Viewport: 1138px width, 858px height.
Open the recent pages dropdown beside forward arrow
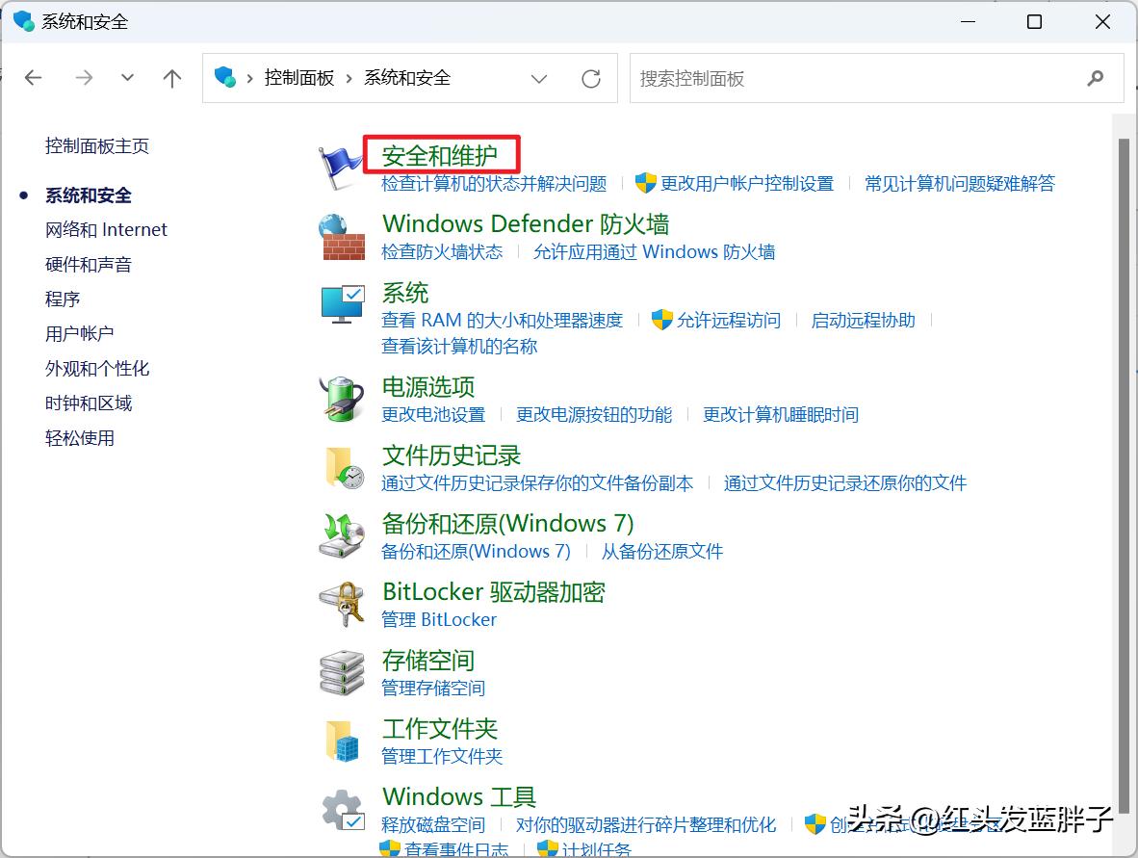[x=127, y=79]
